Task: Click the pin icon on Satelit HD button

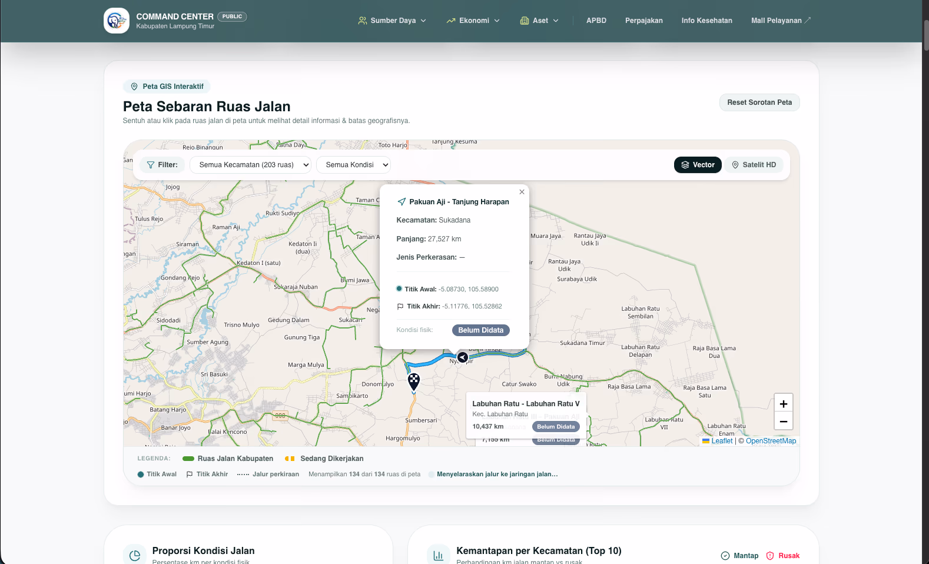Action: 735,165
